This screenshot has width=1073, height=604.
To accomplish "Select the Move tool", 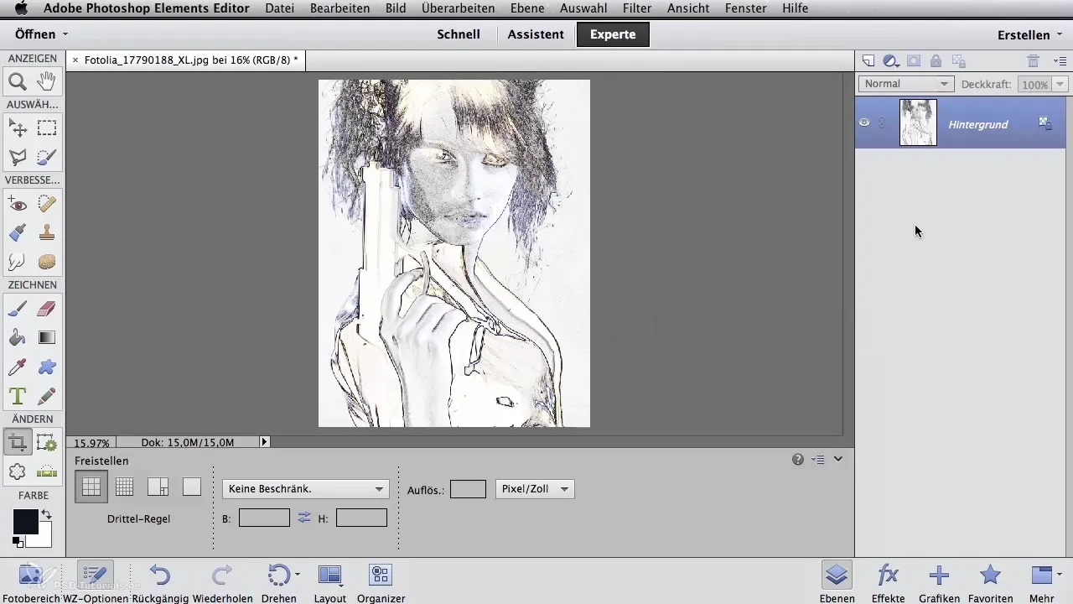I will (x=18, y=128).
